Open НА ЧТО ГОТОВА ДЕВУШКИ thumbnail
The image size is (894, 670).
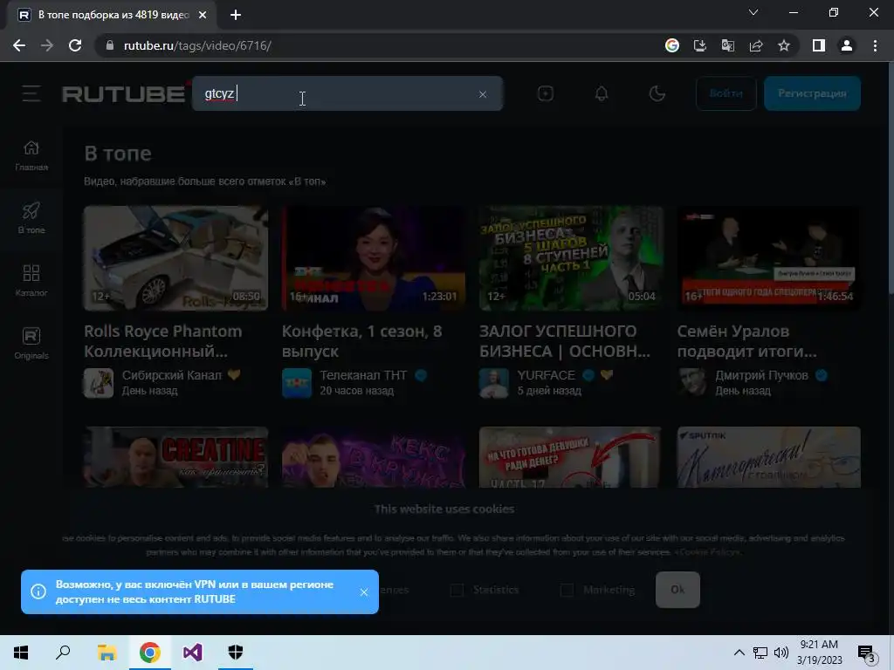pos(571,457)
